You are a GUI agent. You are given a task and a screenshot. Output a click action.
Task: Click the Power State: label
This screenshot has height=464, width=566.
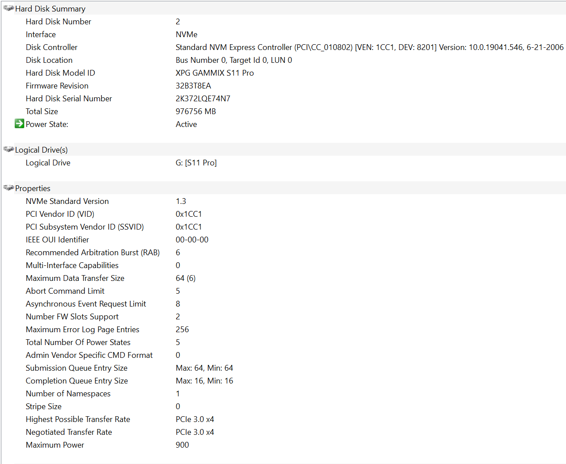pos(47,124)
